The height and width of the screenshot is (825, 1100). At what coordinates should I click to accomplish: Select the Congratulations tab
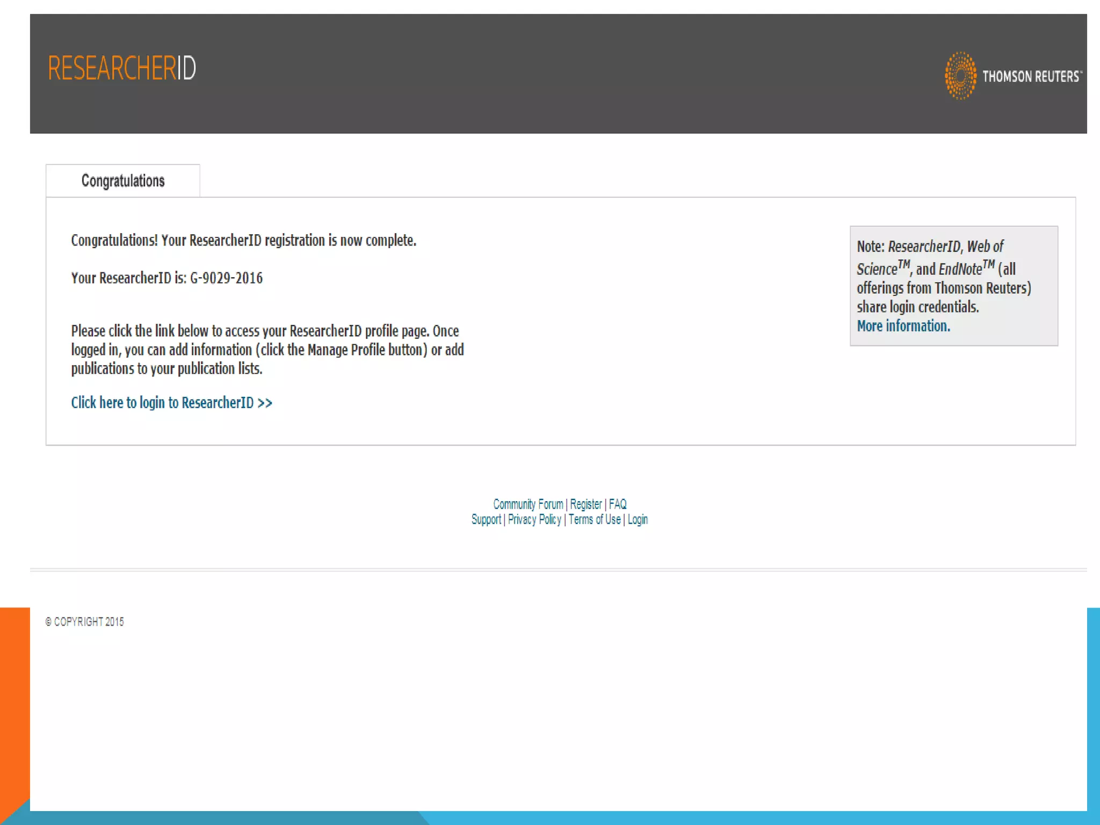123,181
